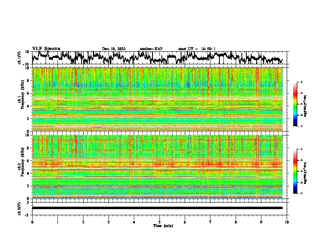
Task: Select the date text "Dec. 10, 2022"
Action: (114, 49)
